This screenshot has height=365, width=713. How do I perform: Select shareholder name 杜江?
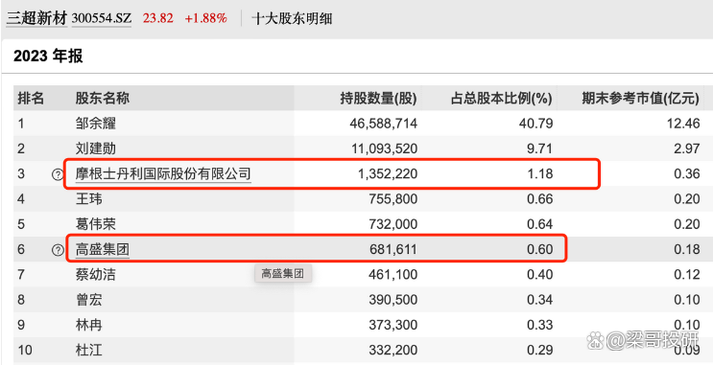89,351
